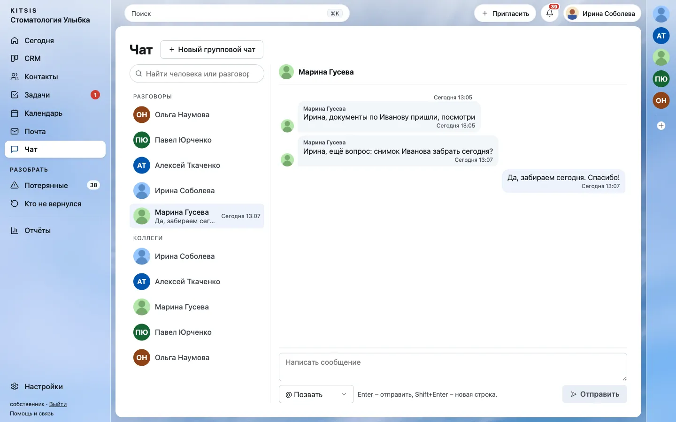This screenshot has height=422, width=676.
Task: Select Алексей Ткаченко under Коллеги
Action: click(197, 281)
